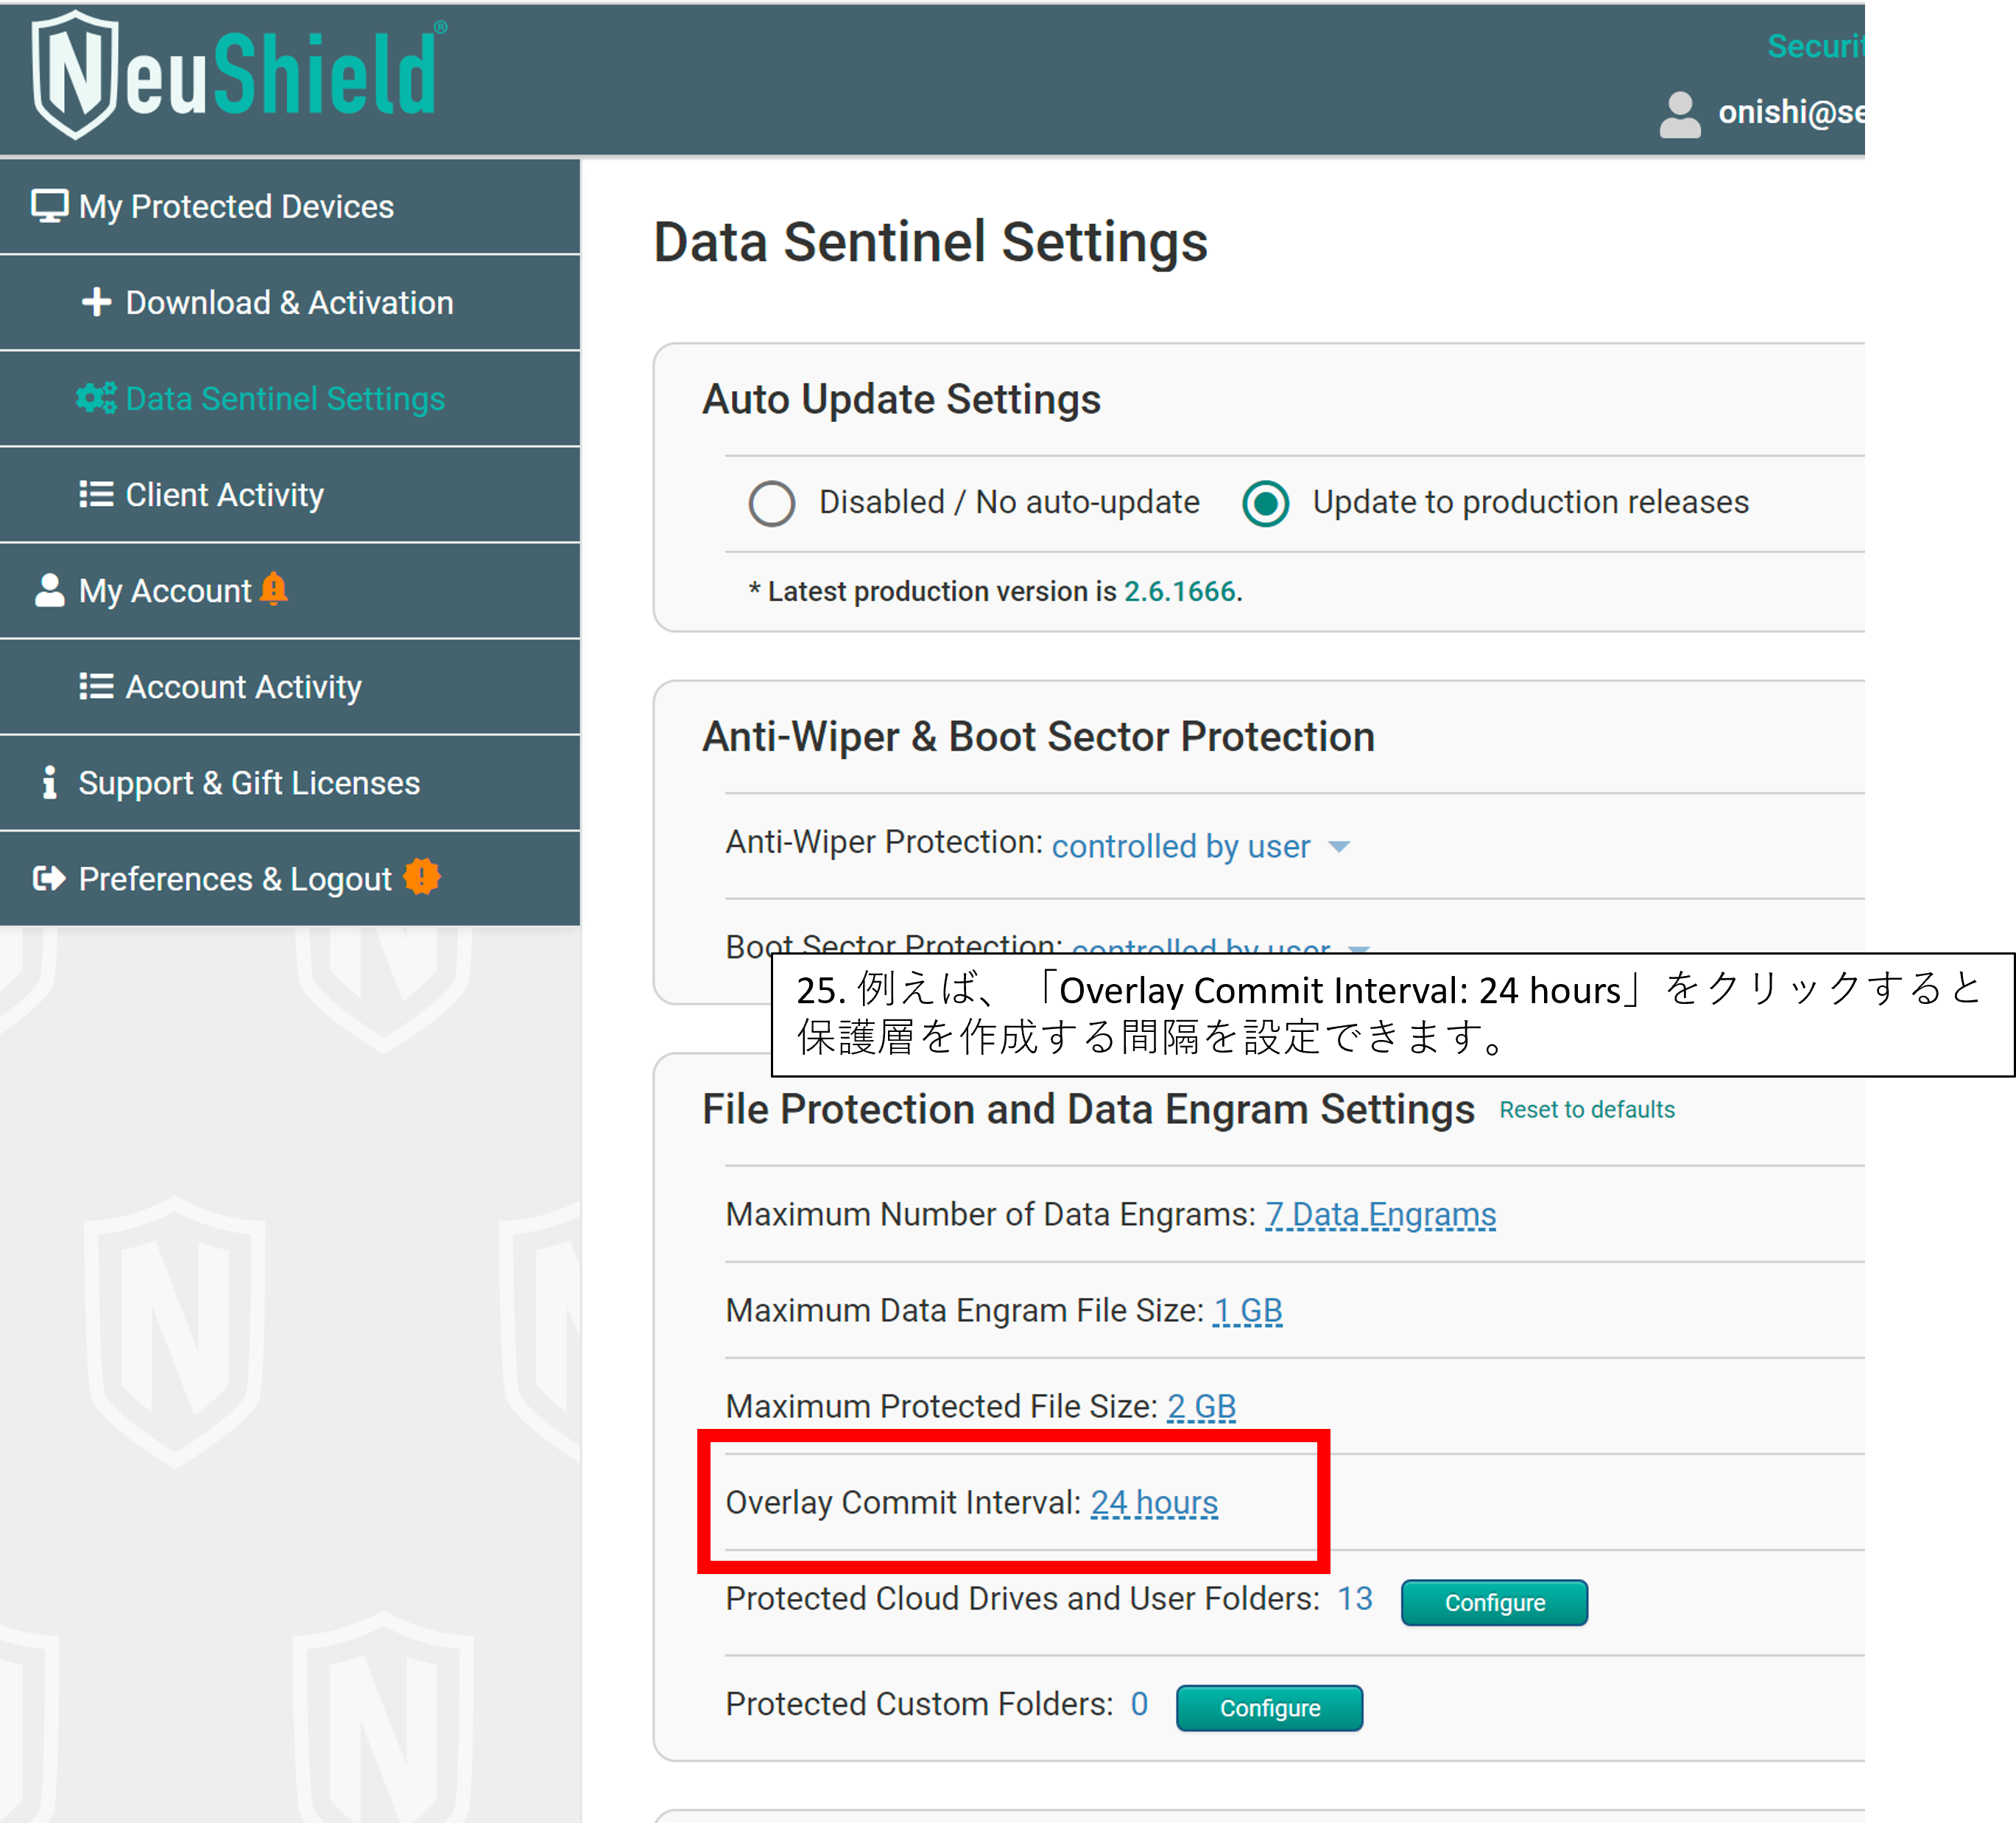Expand the Anti-Wiper Protection dropdown
Screen dimensions: 2016x1823
point(1200,846)
